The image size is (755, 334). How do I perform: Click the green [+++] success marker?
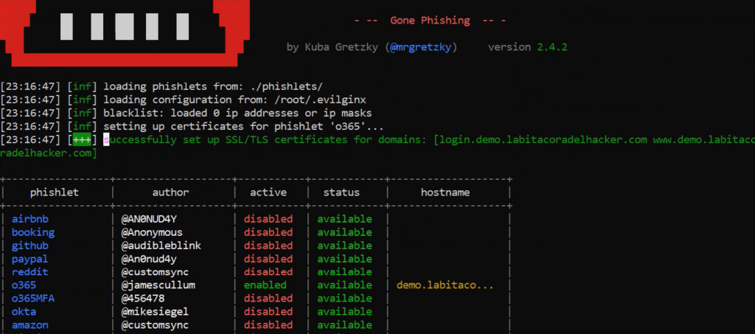tap(82, 140)
